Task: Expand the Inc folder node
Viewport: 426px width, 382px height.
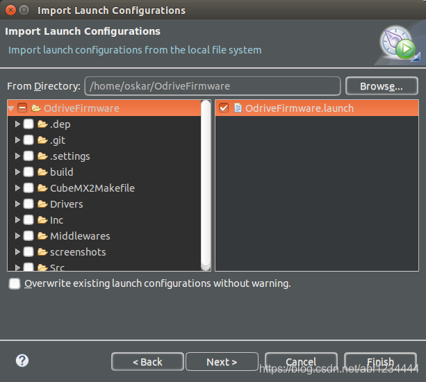Action: pos(17,219)
